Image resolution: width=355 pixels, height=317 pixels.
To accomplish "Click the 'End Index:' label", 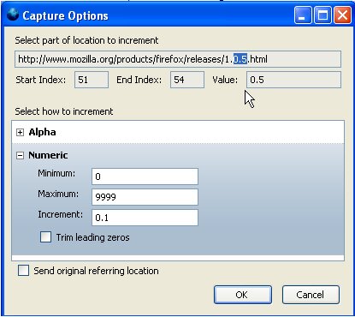I will (139, 80).
